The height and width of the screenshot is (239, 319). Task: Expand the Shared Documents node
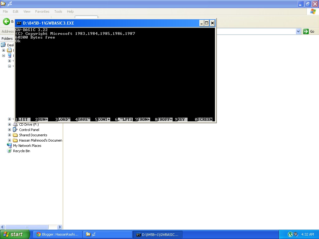click(x=9, y=135)
